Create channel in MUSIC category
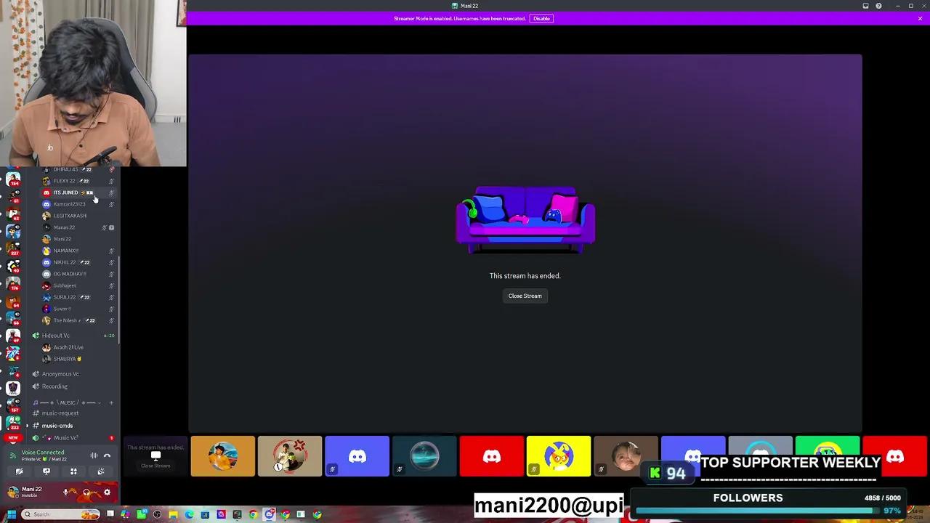Screen dimensions: 930x523 coord(111,402)
